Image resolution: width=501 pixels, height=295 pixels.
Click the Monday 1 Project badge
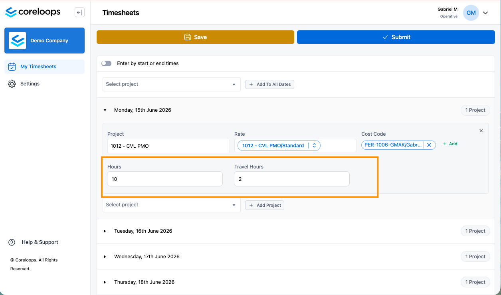tap(475, 110)
